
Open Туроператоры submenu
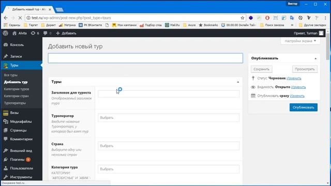tap(15, 103)
